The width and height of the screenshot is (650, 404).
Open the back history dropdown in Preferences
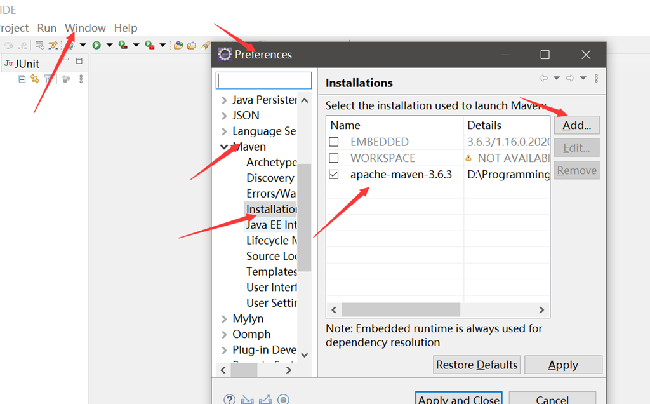coord(556,78)
